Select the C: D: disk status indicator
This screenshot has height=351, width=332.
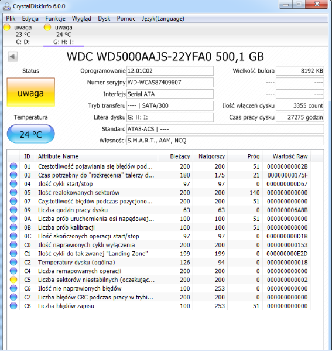click(23, 35)
